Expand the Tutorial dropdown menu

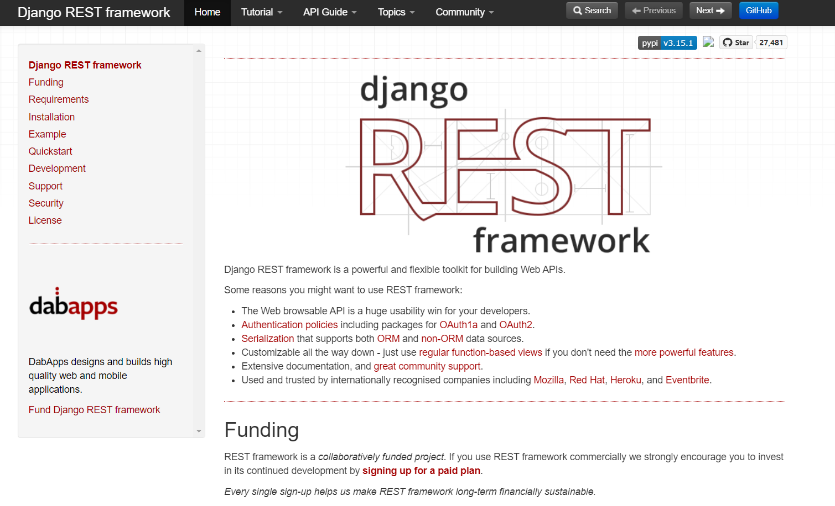click(262, 12)
